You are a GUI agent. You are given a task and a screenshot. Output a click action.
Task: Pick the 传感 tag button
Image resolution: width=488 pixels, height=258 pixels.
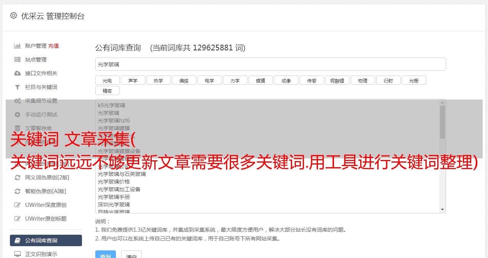click(311, 80)
